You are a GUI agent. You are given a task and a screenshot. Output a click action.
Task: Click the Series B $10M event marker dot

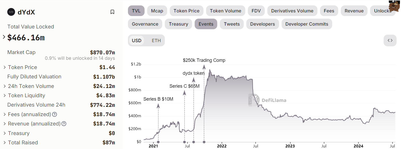tap(158, 142)
